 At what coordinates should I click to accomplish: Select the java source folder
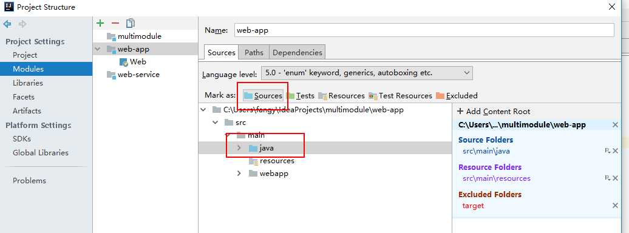[261, 148]
